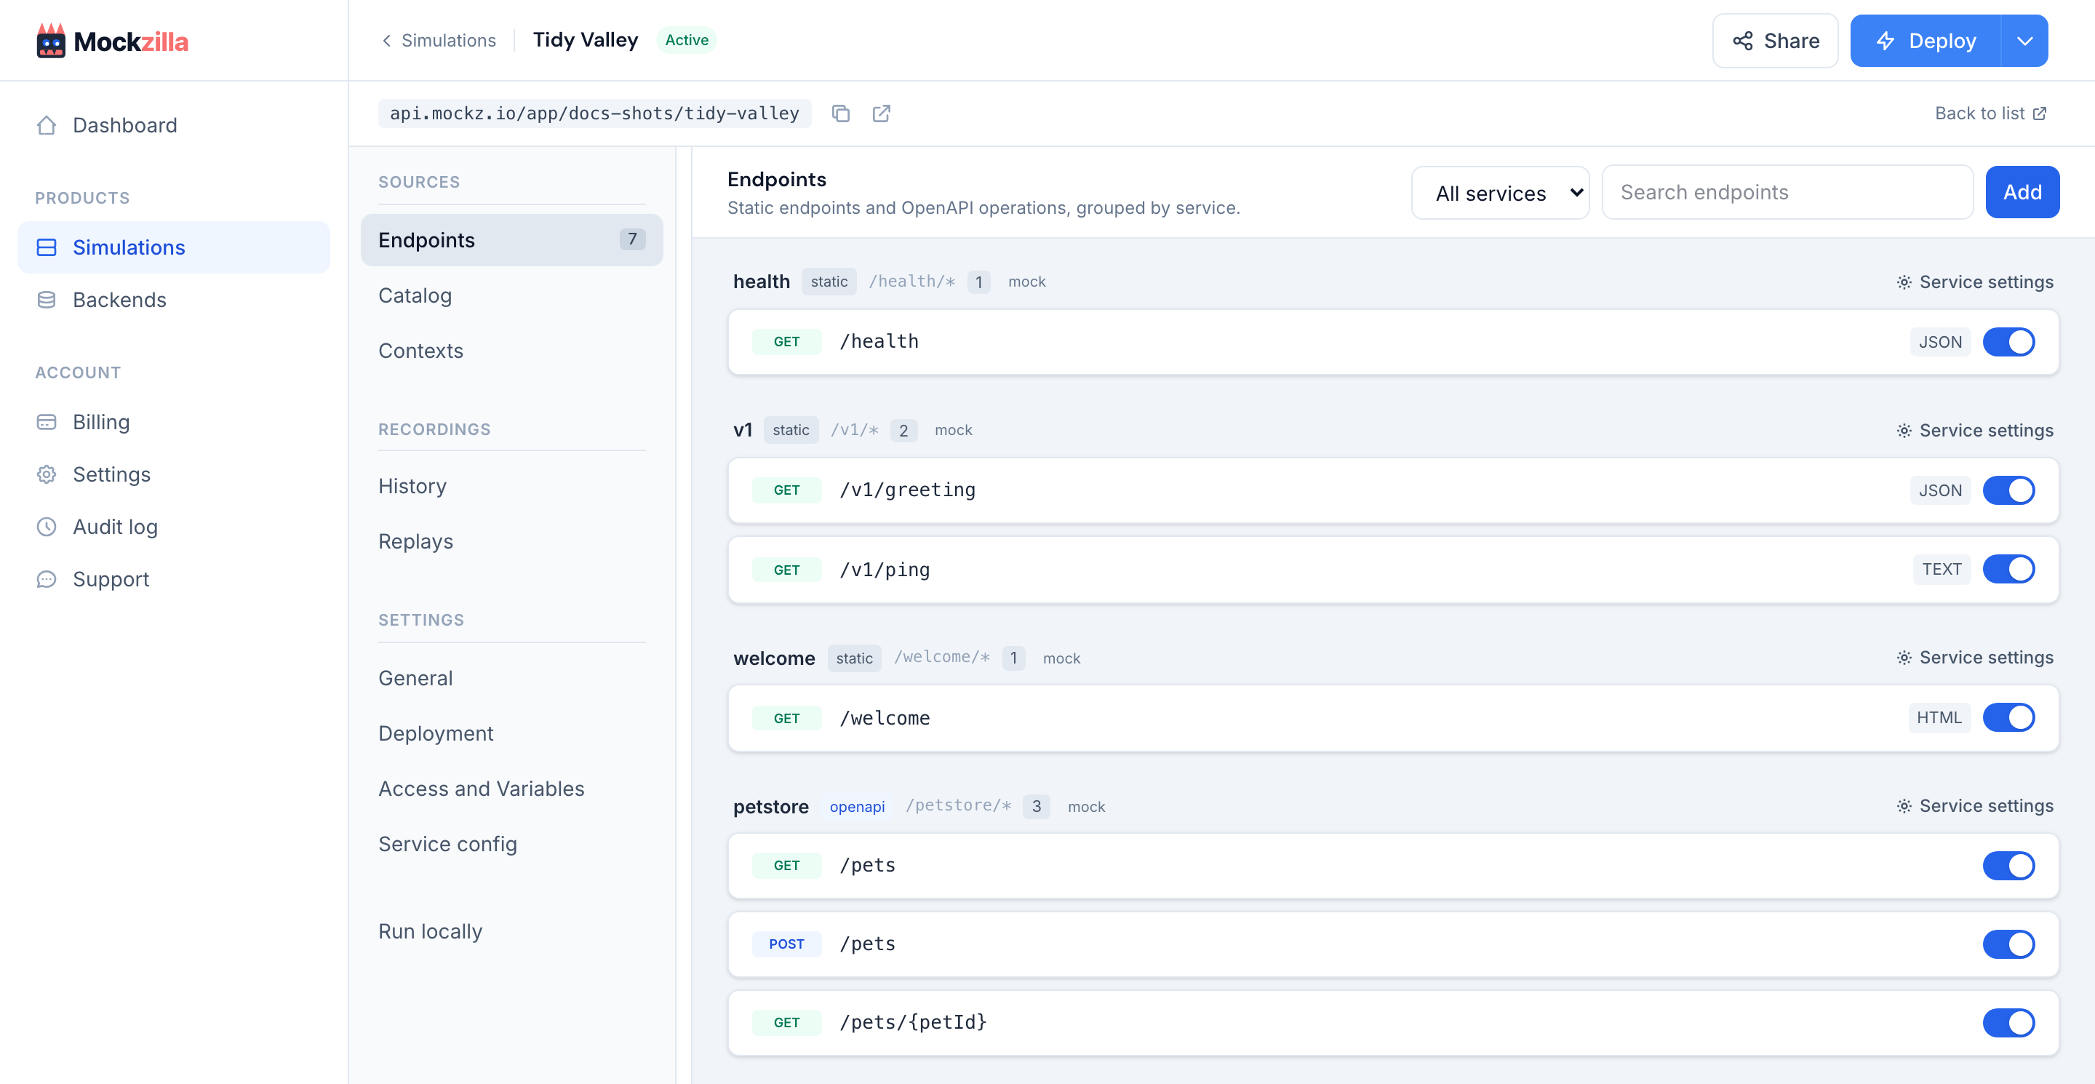This screenshot has width=2095, height=1084.
Task: Click the Settings gear icon in sidebar
Action: pos(47,474)
